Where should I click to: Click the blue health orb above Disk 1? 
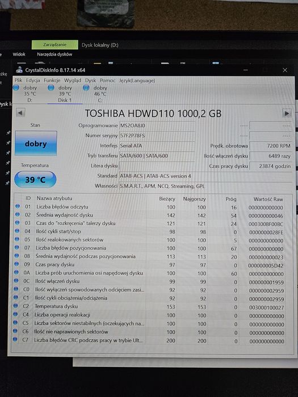51,87
